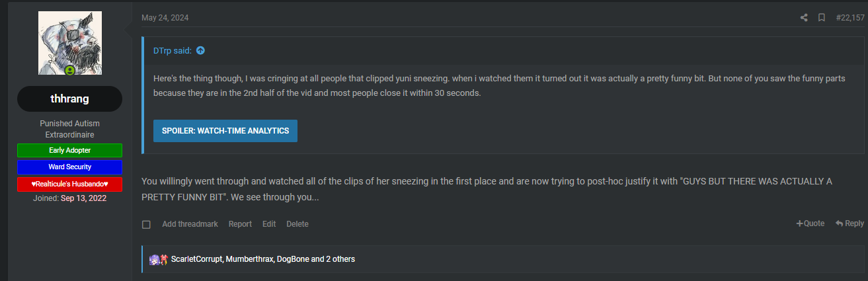Image resolution: width=868 pixels, height=281 pixels.
Task: Click the green Early Adopter badge
Action: point(70,151)
